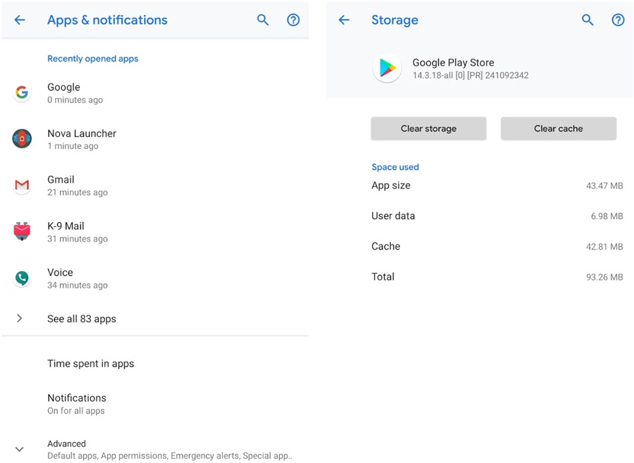Tap On for all apps subtitle

76,410
